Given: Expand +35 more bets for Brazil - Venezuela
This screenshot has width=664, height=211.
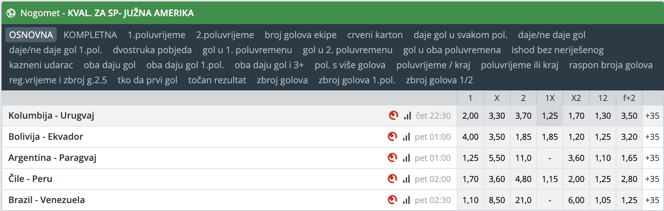Looking at the screenshot, I should (652, 200).
